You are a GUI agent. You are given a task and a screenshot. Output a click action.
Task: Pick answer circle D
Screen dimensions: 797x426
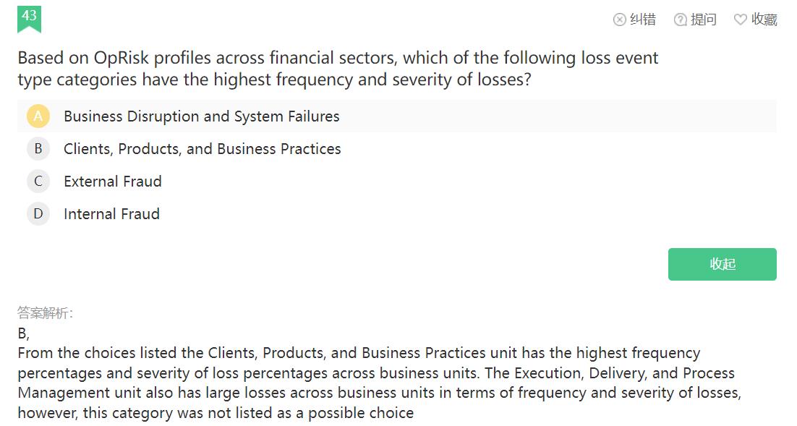pos(38,214)
